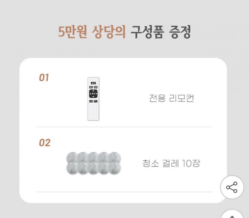Viewport: 249px width, 218px height.
Task: Click the '01' item number
Action: click(x=44, y=78)
